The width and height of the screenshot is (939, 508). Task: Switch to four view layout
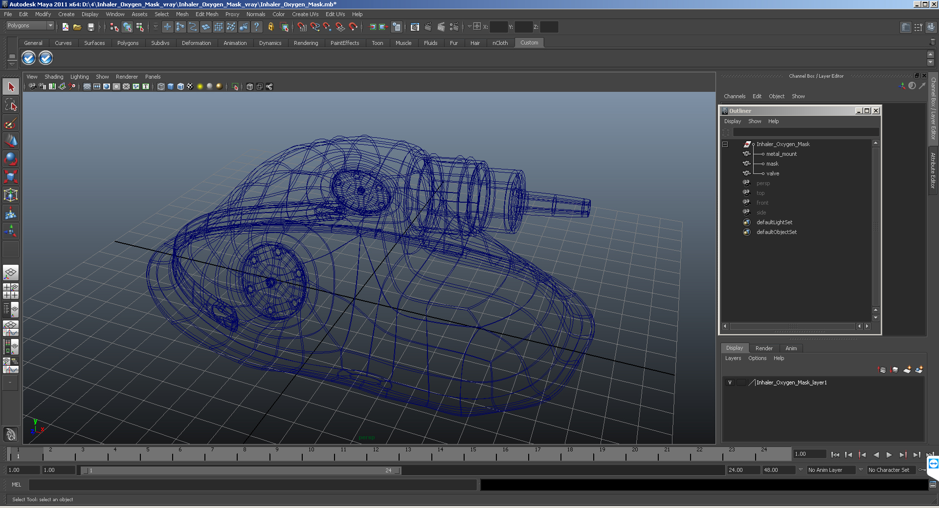pyautogui.click(x=11, y=291)
